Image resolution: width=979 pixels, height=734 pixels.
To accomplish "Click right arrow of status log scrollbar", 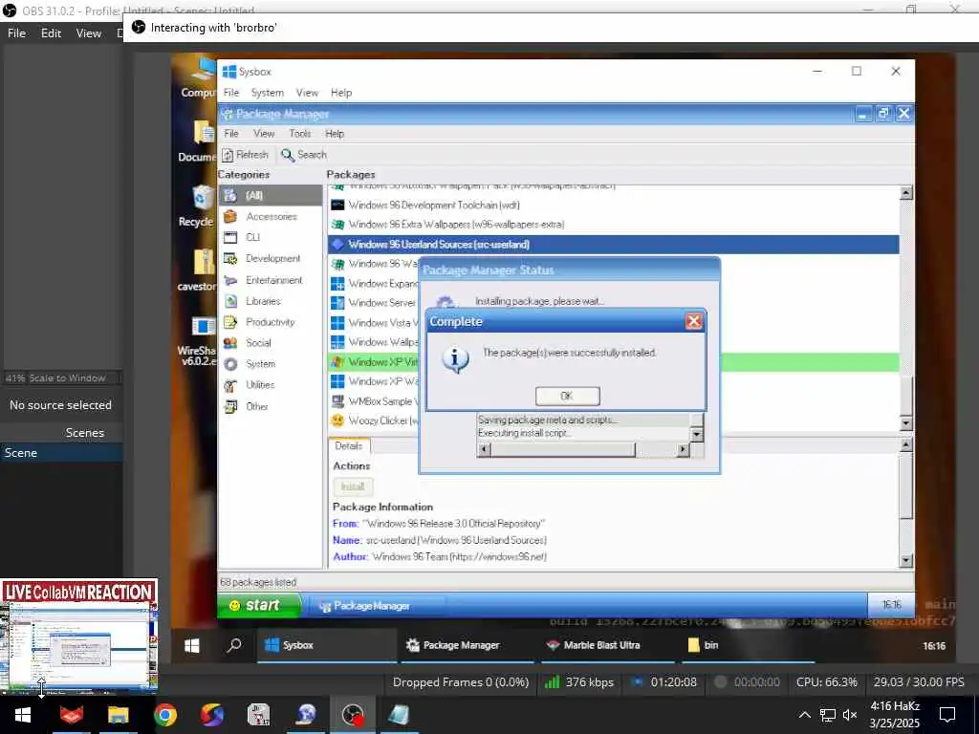I will coord(683,449).
